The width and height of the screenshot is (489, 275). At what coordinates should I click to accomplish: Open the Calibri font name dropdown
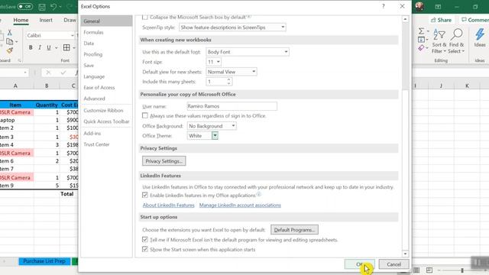72,36
